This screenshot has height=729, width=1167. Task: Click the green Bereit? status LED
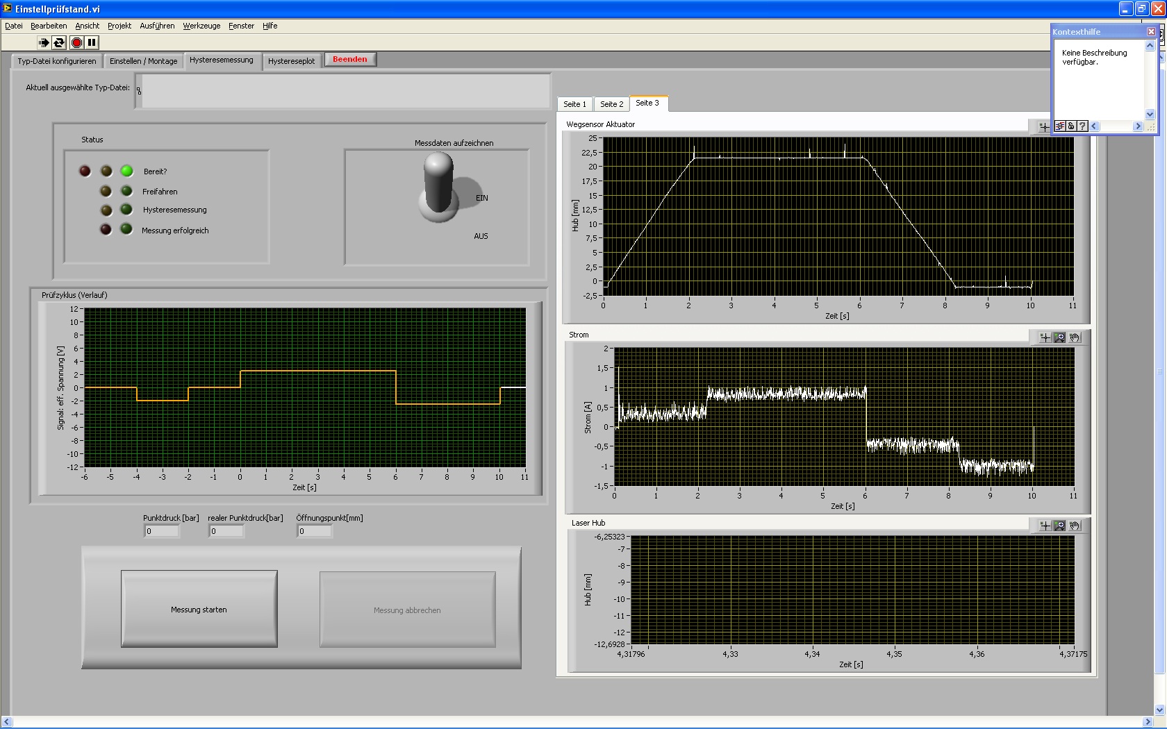pyautogui.click(x=126, y=171)
